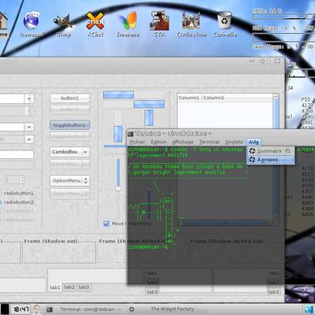The height and width of the screenshot is (315, 315).
Task: Click button1 in Widget Factory
Action: coord(70,98)
